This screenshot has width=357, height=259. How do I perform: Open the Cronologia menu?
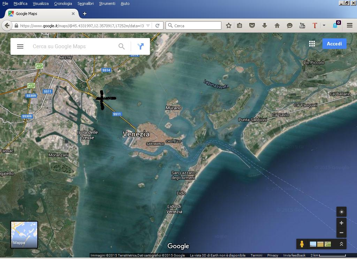coord(63,3)
